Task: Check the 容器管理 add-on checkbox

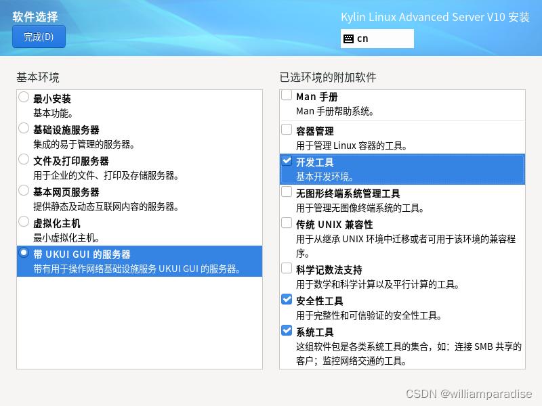Action: coord(287,130)
